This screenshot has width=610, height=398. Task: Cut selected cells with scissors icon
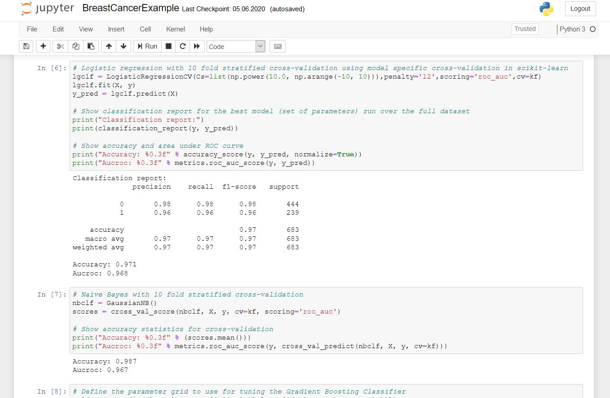point(61,46)
